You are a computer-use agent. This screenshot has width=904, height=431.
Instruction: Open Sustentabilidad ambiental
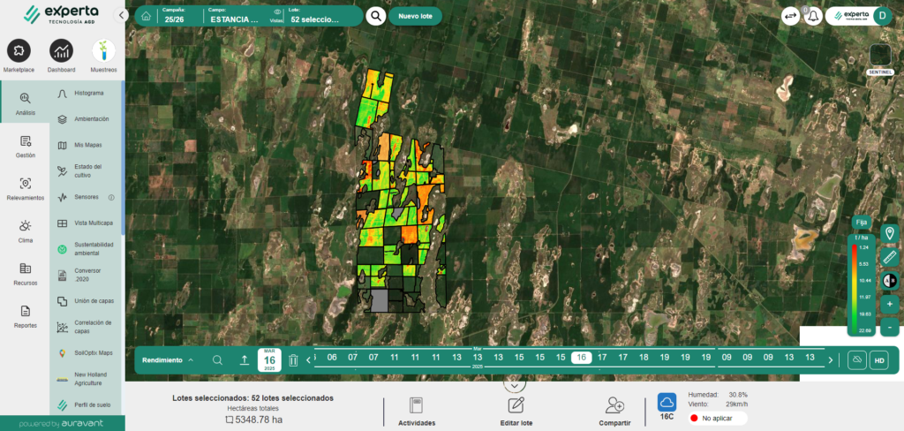pos(86,249)
